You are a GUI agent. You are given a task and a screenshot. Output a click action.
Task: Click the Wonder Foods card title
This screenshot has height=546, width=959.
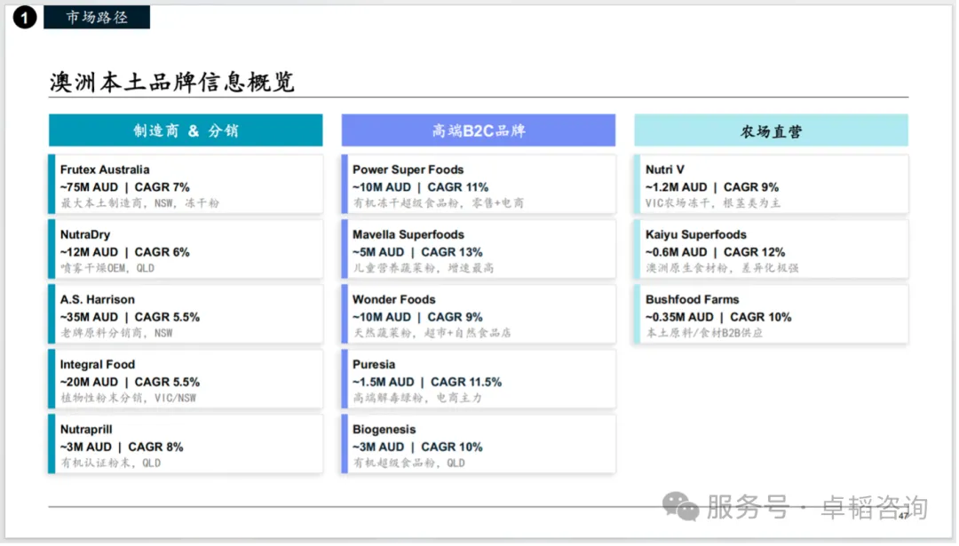pyautogui.click(x=394, y=299)
